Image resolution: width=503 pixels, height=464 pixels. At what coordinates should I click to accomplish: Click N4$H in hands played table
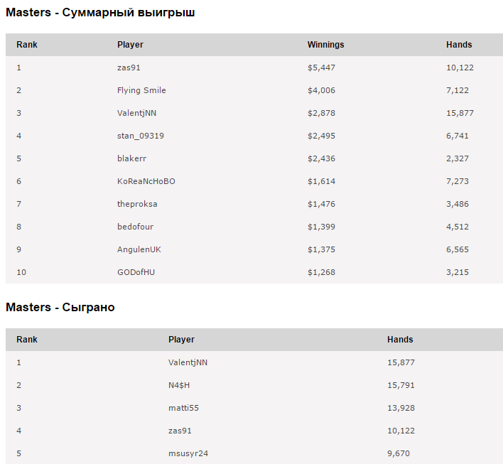[x=179, y=385]
